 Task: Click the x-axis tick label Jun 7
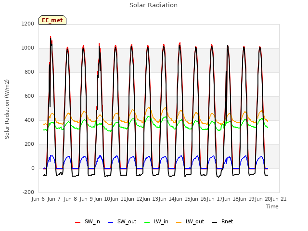[x=54, y=199]
